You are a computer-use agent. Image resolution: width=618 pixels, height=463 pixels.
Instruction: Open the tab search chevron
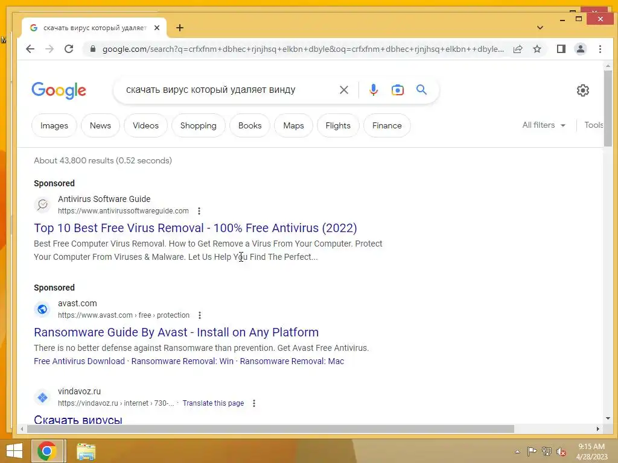point(540,28)
